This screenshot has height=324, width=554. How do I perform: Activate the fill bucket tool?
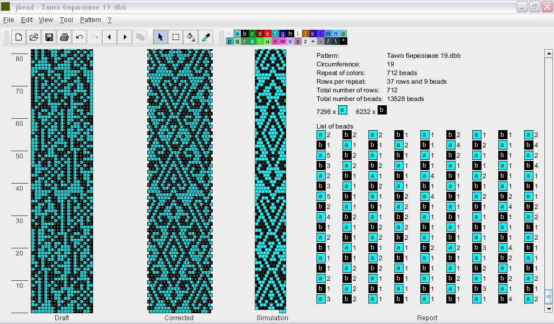(191, 37)
